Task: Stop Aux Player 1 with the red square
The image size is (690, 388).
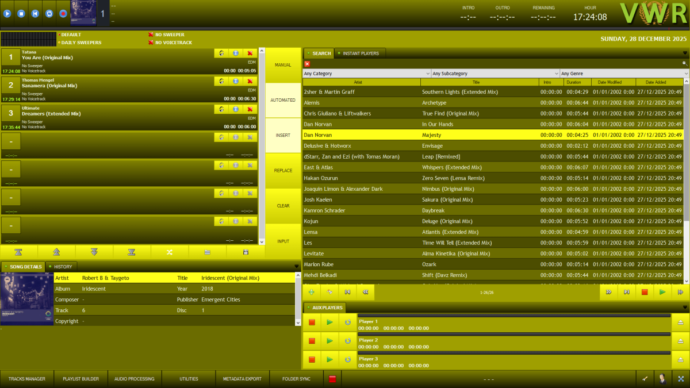Action: (x=312, y=322)
